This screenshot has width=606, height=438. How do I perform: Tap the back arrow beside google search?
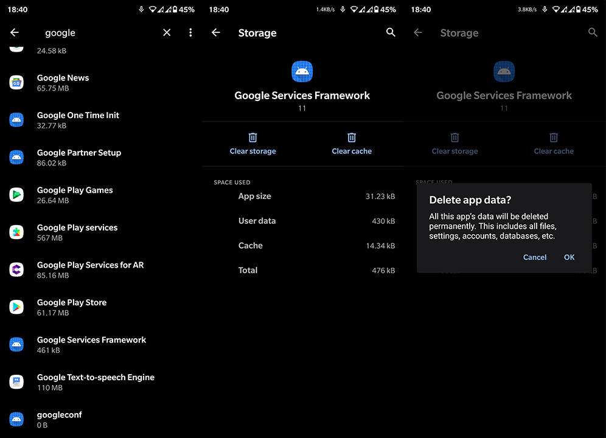[x=15, y=32]
